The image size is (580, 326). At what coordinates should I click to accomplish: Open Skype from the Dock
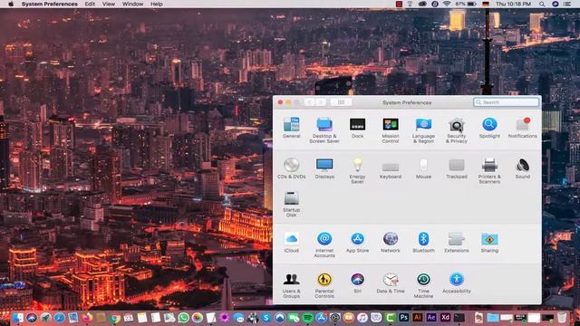click(266, 318)
